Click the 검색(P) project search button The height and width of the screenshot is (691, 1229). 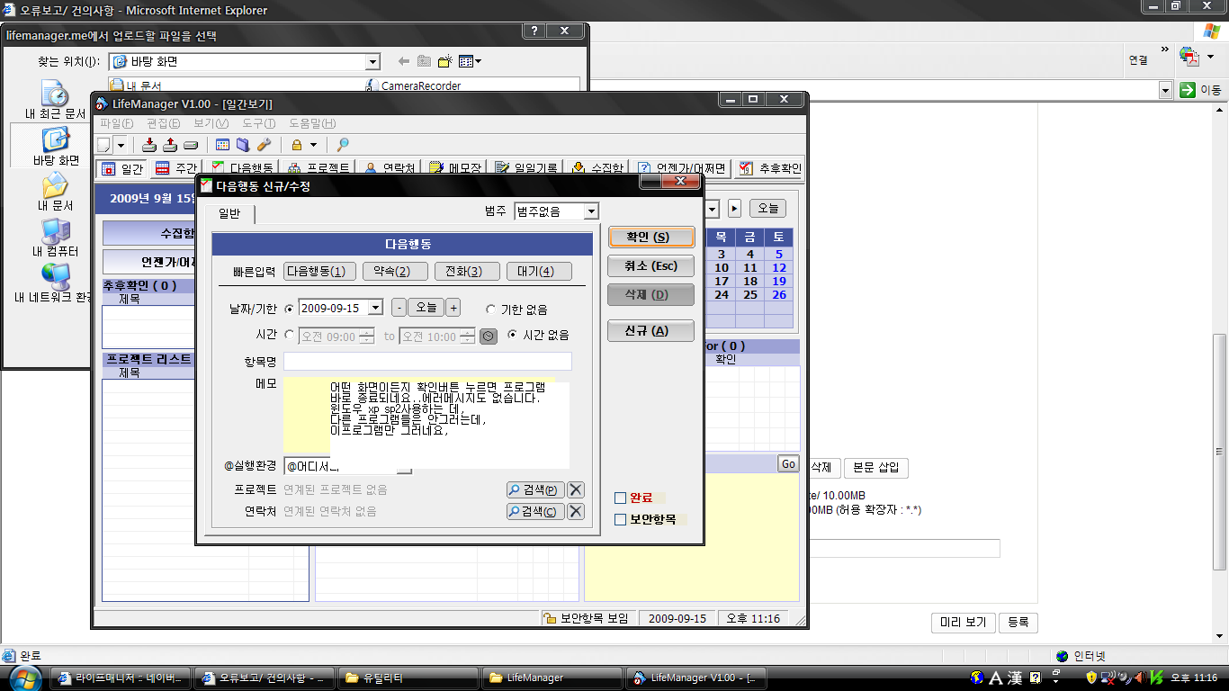pyautogui.click(x=535, y=489)
